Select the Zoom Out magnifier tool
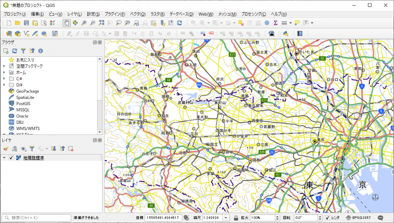Viewport: 394px width, 223px height. coord(92,23)
